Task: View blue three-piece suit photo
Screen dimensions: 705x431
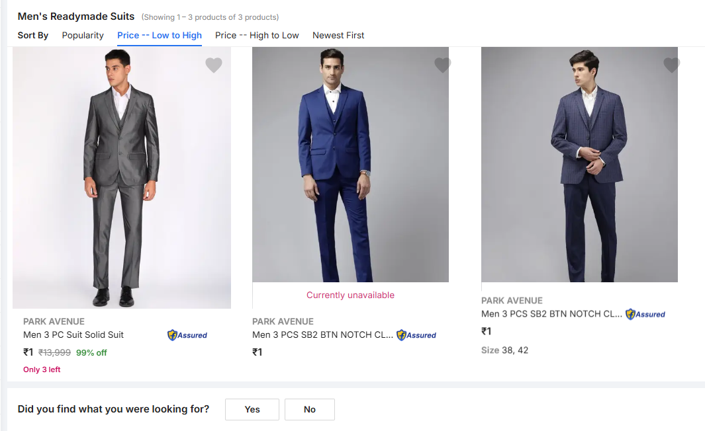Action: point(350,165)
